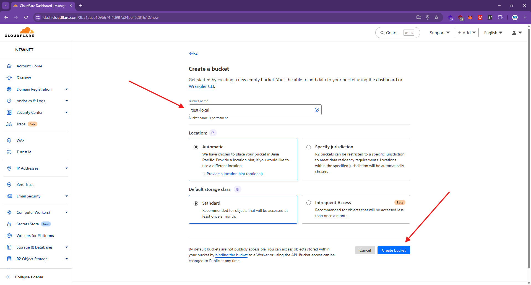Open the Add dropdown

point(467,33)
